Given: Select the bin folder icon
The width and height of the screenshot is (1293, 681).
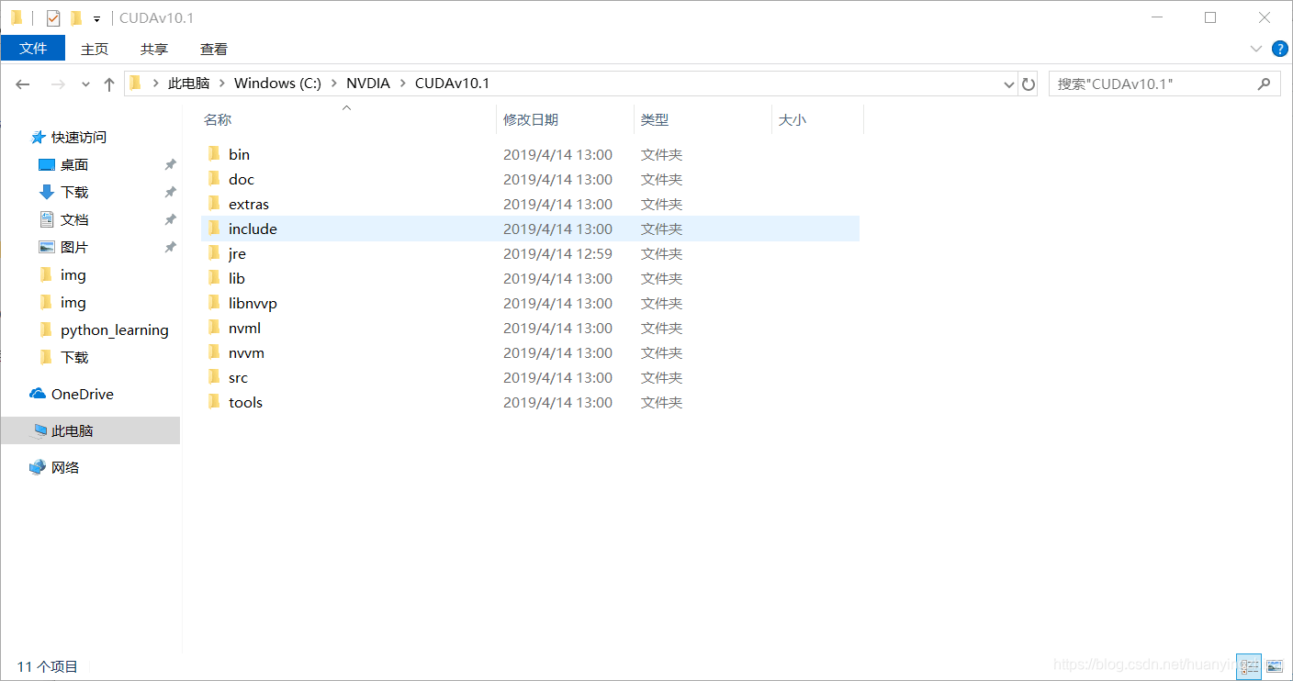Looking at the screenshot, I should point(214,154).
